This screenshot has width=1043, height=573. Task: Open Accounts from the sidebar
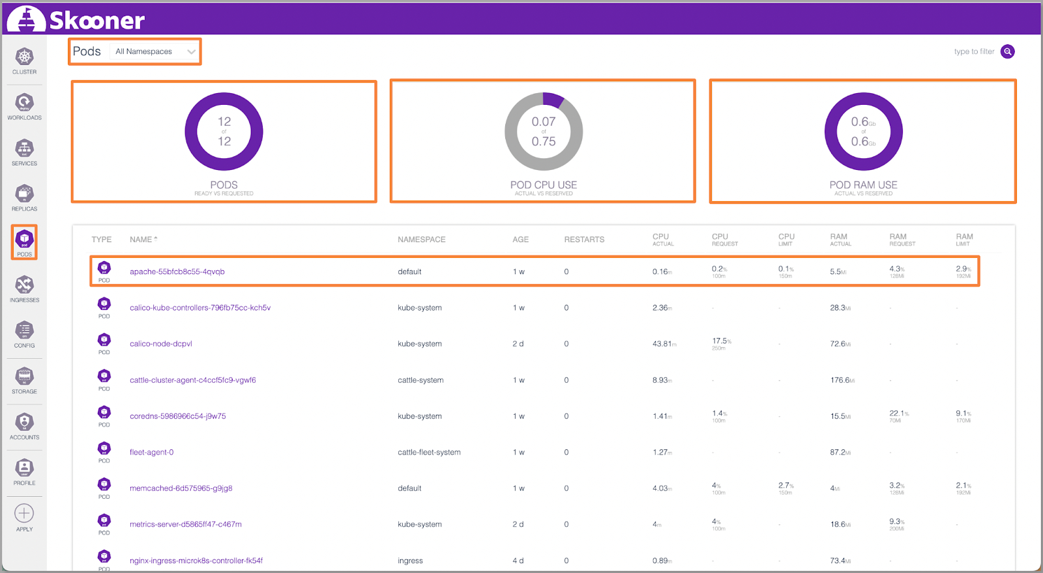[x=24, y=426]
